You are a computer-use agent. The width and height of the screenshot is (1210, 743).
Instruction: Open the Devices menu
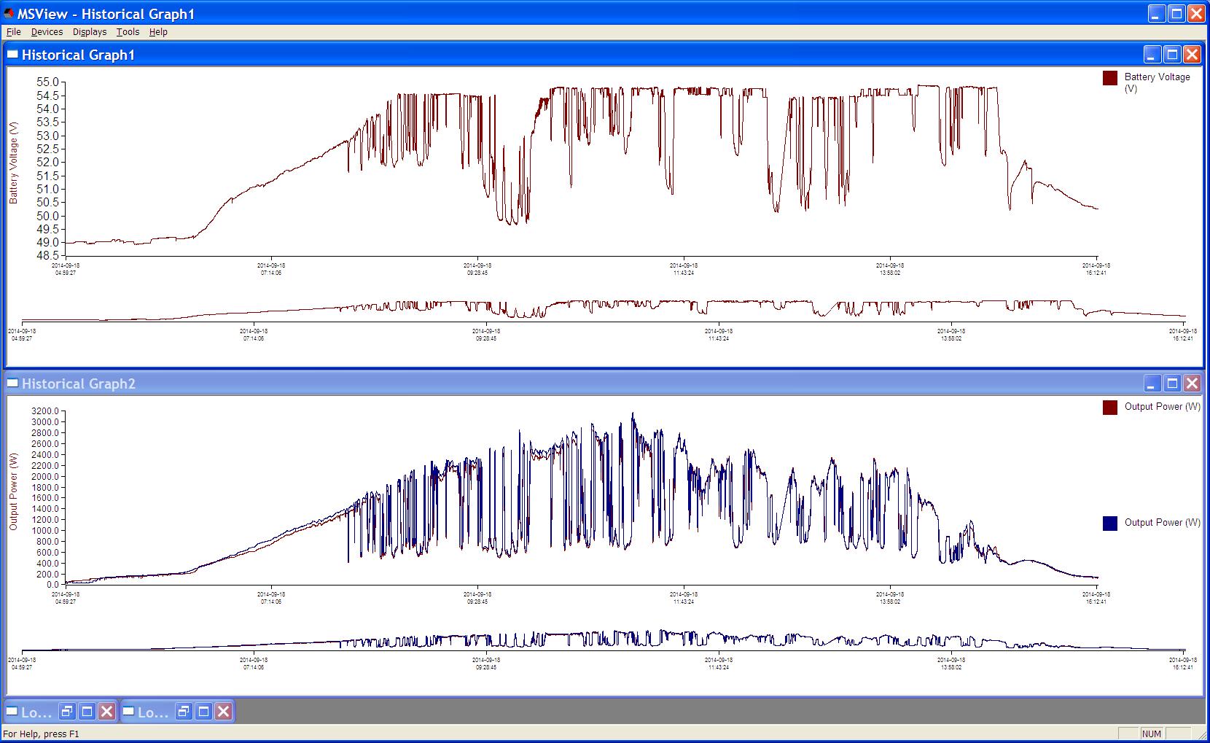click(x=47, y=32)
